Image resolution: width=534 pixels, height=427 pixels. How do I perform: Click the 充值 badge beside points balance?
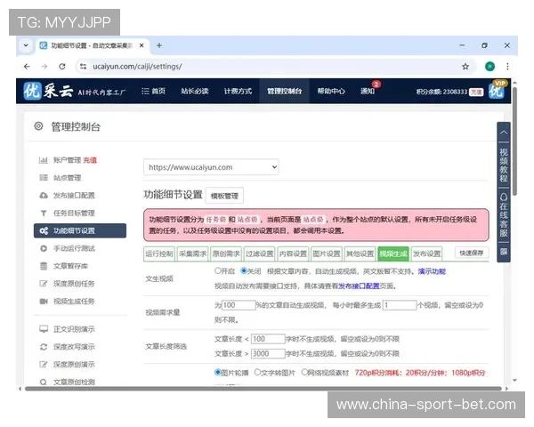pyautogui.click(x=476, y=92)
